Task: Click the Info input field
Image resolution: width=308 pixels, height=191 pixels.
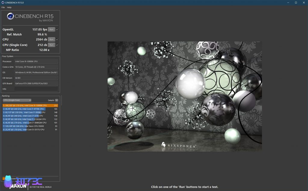Action: pyautogui.click(x=36, y=89)
